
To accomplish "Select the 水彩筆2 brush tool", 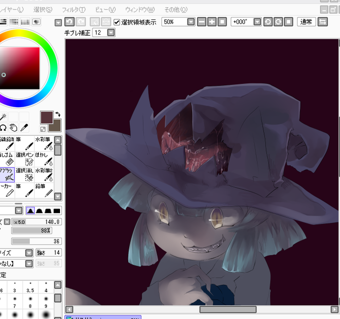I will (x=44, y=174).
